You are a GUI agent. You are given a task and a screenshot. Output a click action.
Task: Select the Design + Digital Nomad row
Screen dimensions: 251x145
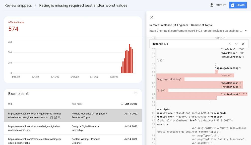[x=73, y=128]
